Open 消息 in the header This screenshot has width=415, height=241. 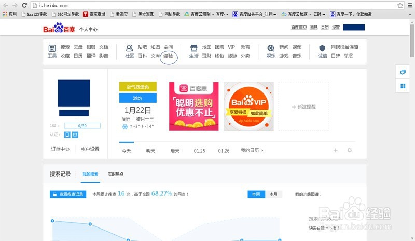[x=314, y=27]
